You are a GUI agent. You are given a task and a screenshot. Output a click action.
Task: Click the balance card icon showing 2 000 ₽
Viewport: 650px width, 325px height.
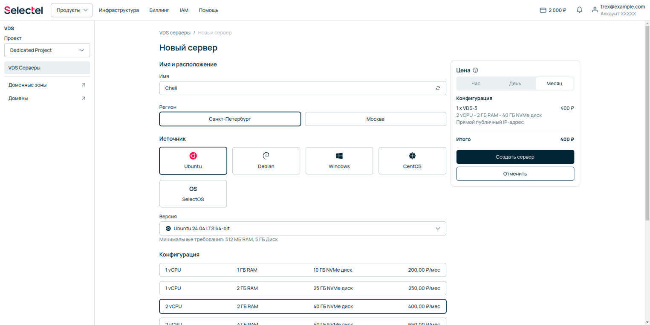pos(543,10)
